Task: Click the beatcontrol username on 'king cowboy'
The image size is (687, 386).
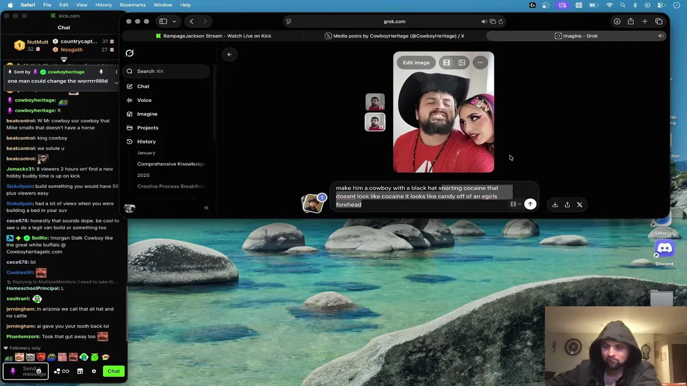Action: tap(21, 138)
